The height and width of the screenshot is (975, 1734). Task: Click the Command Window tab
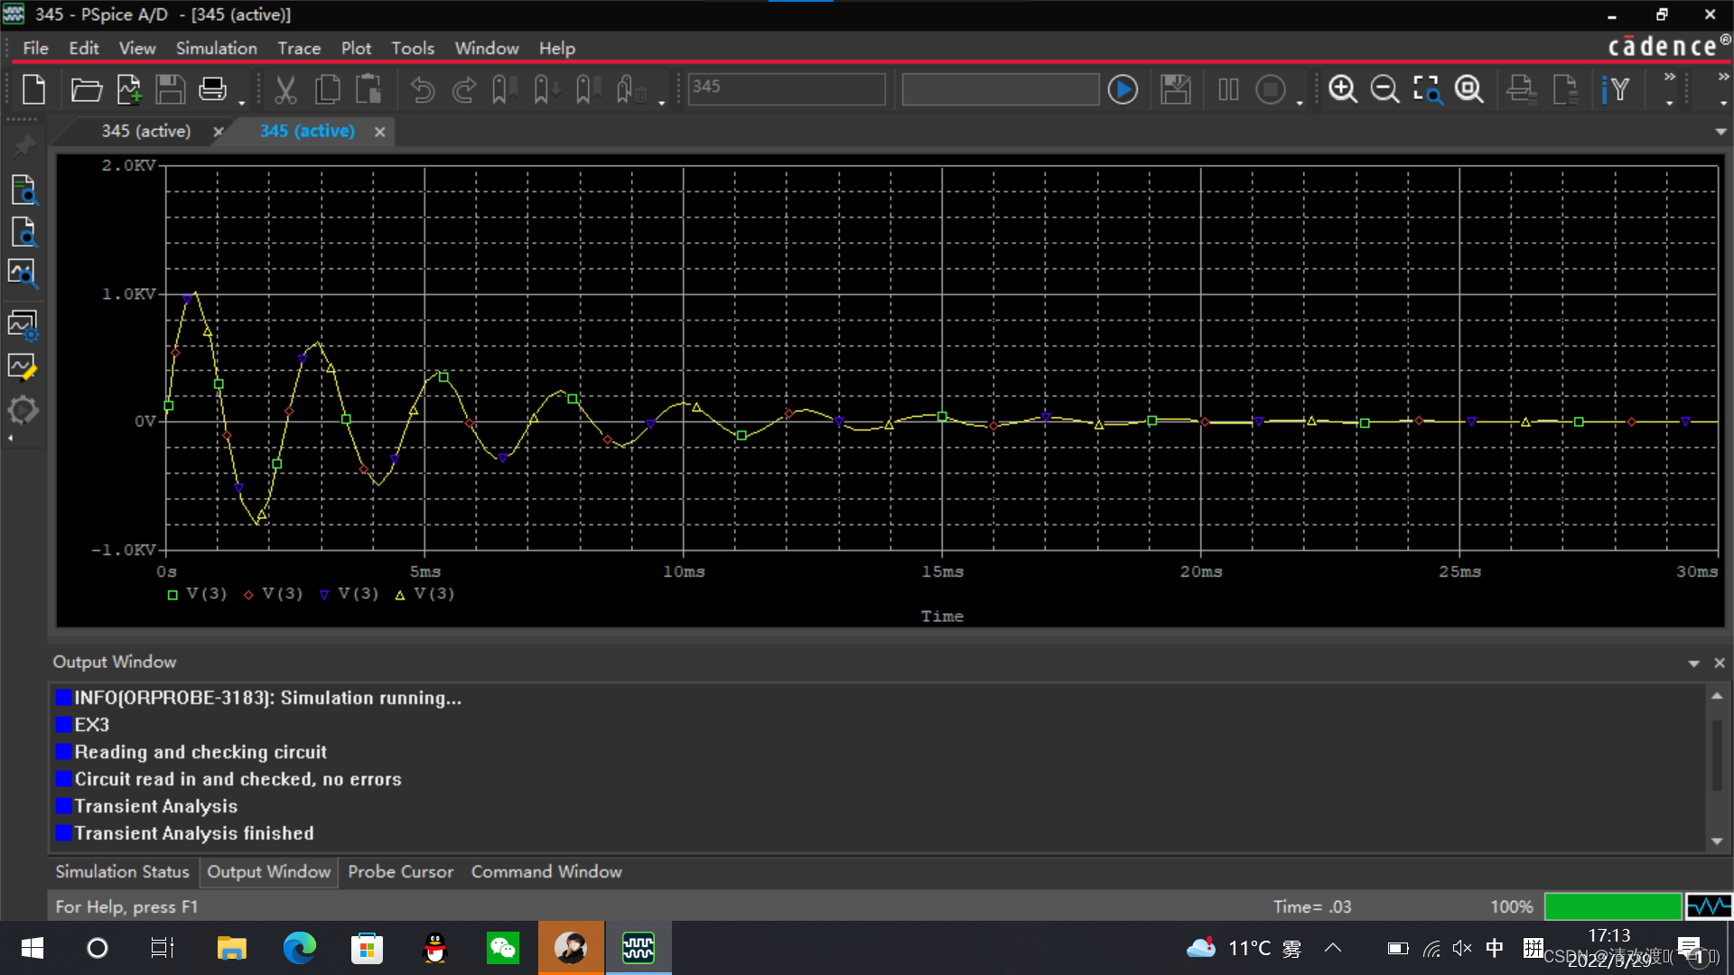click(x=545, y=872)
